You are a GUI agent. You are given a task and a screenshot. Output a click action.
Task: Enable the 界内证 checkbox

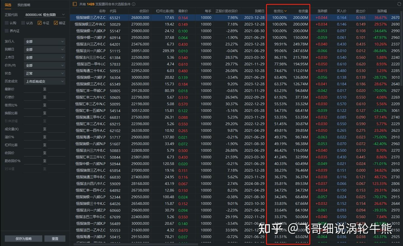pyautogui.click(x=7, y=31)
